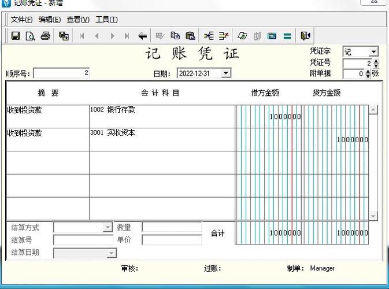Click the 摘要 column header
This screenshot has height=289, width=389.
pyautogui.click(x=48, y=93)
